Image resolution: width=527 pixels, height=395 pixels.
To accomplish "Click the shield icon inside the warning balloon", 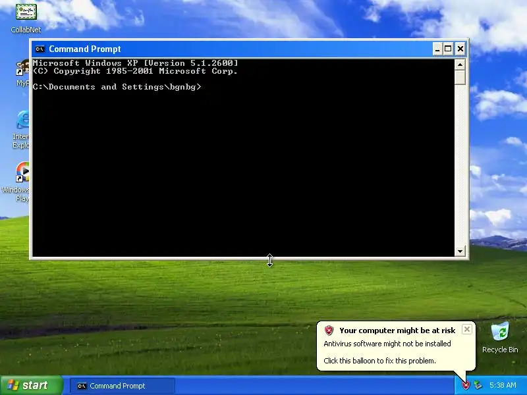I will [329, 330].
